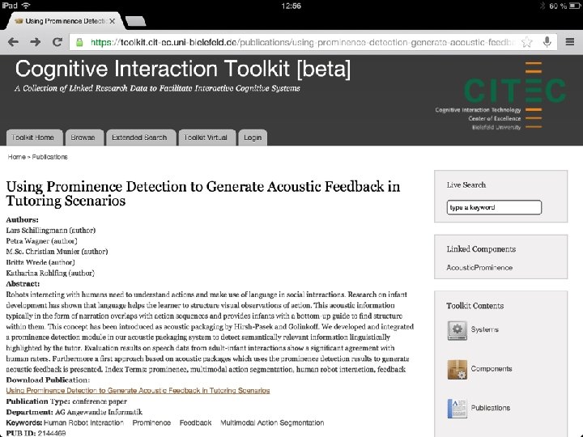Open the Components link in Toolkit Contents
Image resolution: width=583 pixels, height=437 pixels.
(x=492, y=369)
